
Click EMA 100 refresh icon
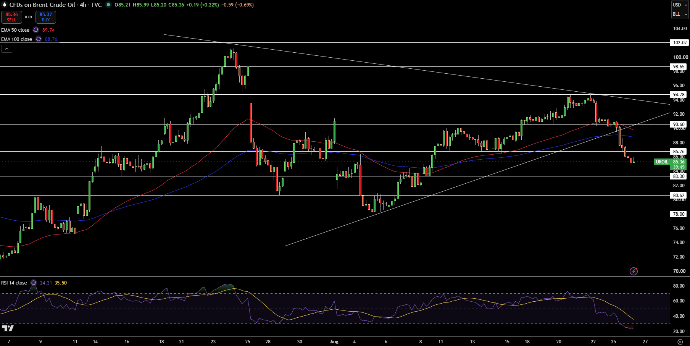coord(39,39)
